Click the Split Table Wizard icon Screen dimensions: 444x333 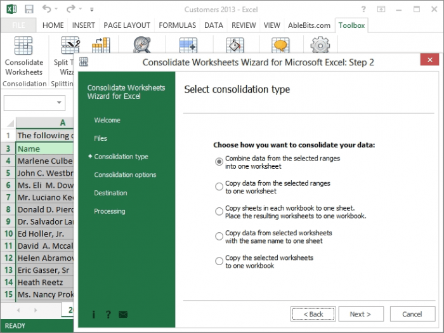click(70, 46)
